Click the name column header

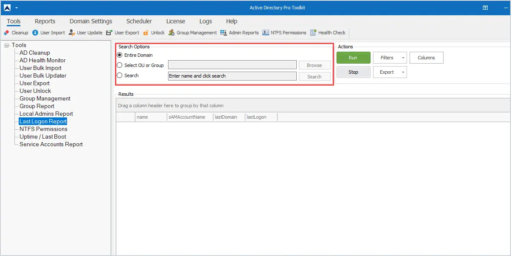tap(151, 117)
